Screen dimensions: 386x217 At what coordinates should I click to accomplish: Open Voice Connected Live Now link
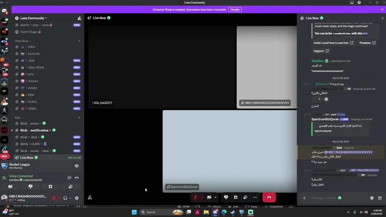point(26,180)
